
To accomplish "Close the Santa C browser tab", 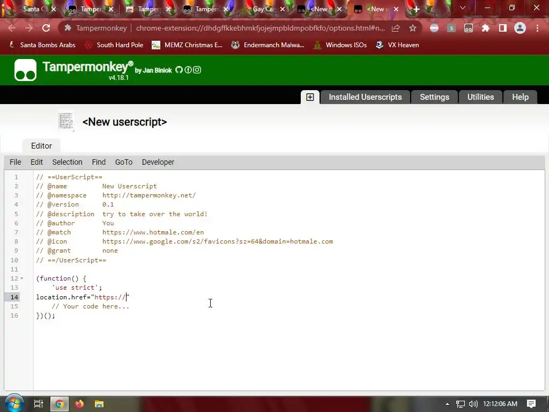I will (x=54, y=9).
